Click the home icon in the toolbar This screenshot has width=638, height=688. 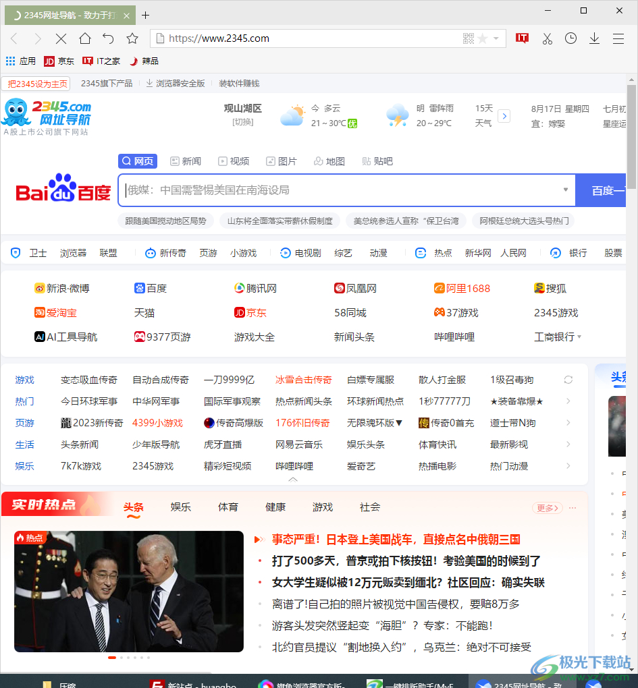point(84,38)
